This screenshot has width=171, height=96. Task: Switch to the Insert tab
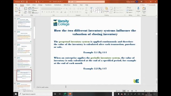click(x=28, y=5)
